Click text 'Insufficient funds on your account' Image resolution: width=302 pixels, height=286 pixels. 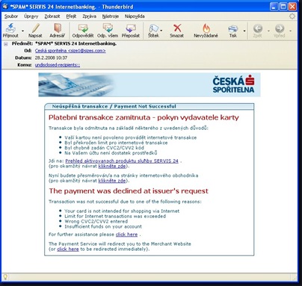(x=103, y=226)
